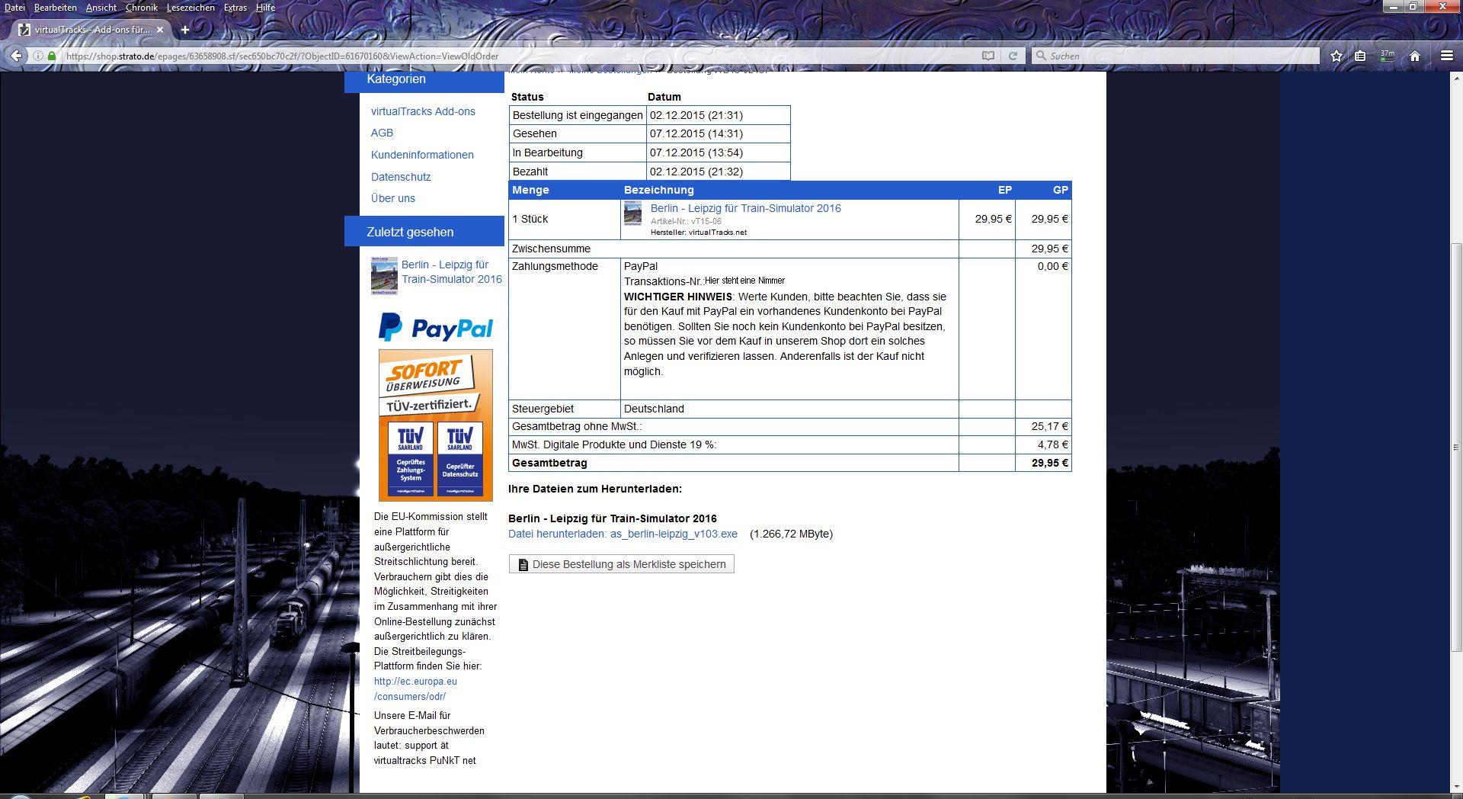
Task: Open the Hilfe menu
Action: click(x=266, y=8)
